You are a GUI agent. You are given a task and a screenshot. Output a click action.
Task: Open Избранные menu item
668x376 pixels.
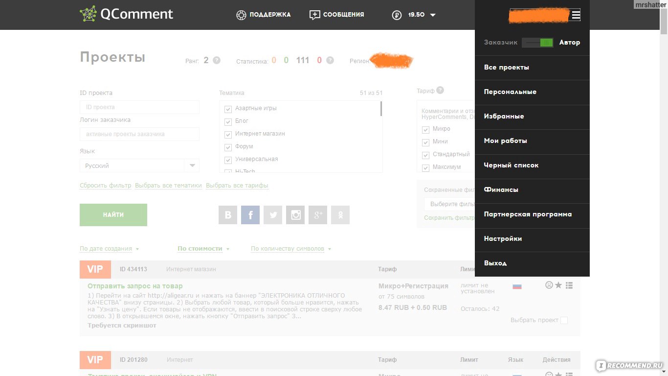[532, 117]
